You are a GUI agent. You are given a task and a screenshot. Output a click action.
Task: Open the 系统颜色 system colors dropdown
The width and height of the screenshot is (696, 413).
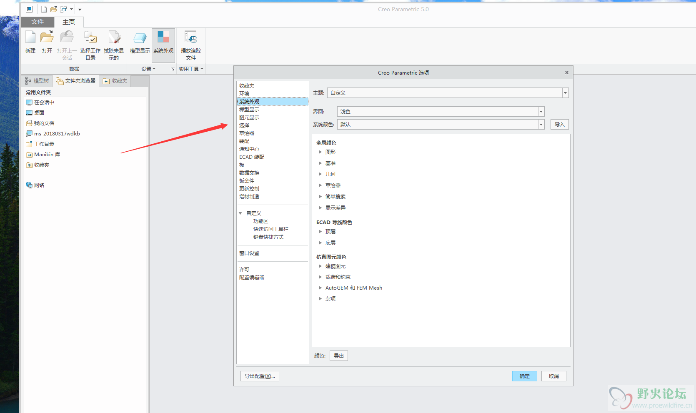(x=441, y=125)
